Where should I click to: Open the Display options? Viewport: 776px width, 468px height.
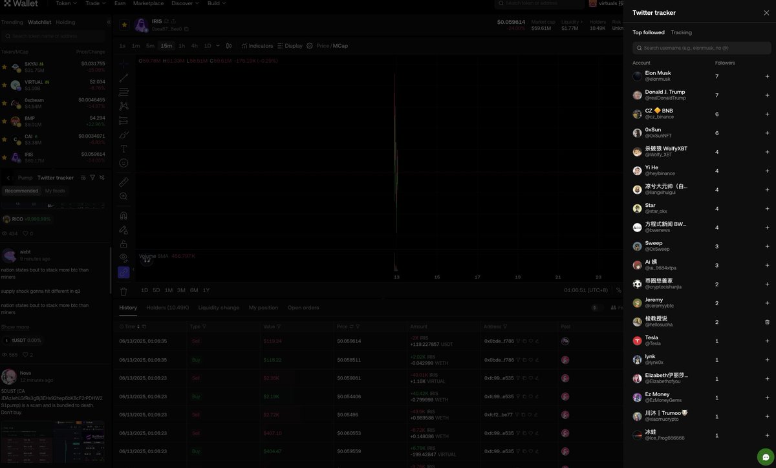[x=290, y=46]
